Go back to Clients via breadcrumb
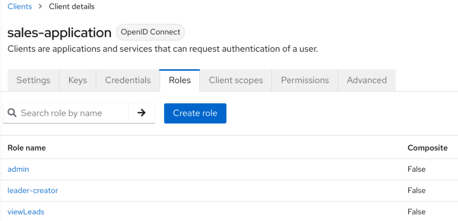Screen dimensions: 458x221 click(20, 6)
